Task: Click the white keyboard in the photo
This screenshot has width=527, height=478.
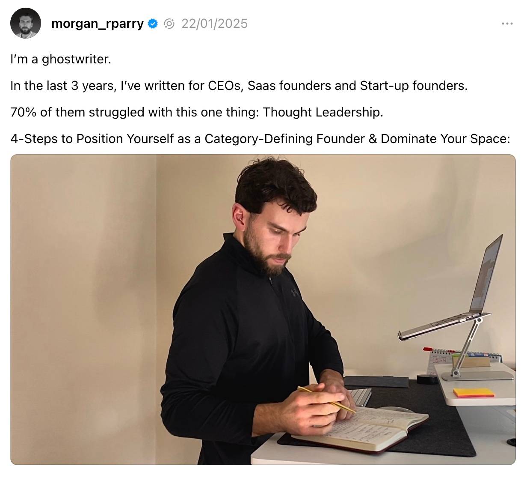Action: pos(359,397)
